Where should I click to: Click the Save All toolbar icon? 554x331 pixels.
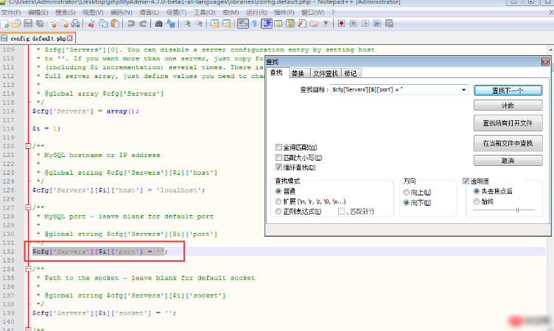40,24
